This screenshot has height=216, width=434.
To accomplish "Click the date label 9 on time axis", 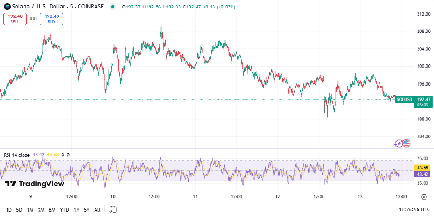I will coord(31,197).
